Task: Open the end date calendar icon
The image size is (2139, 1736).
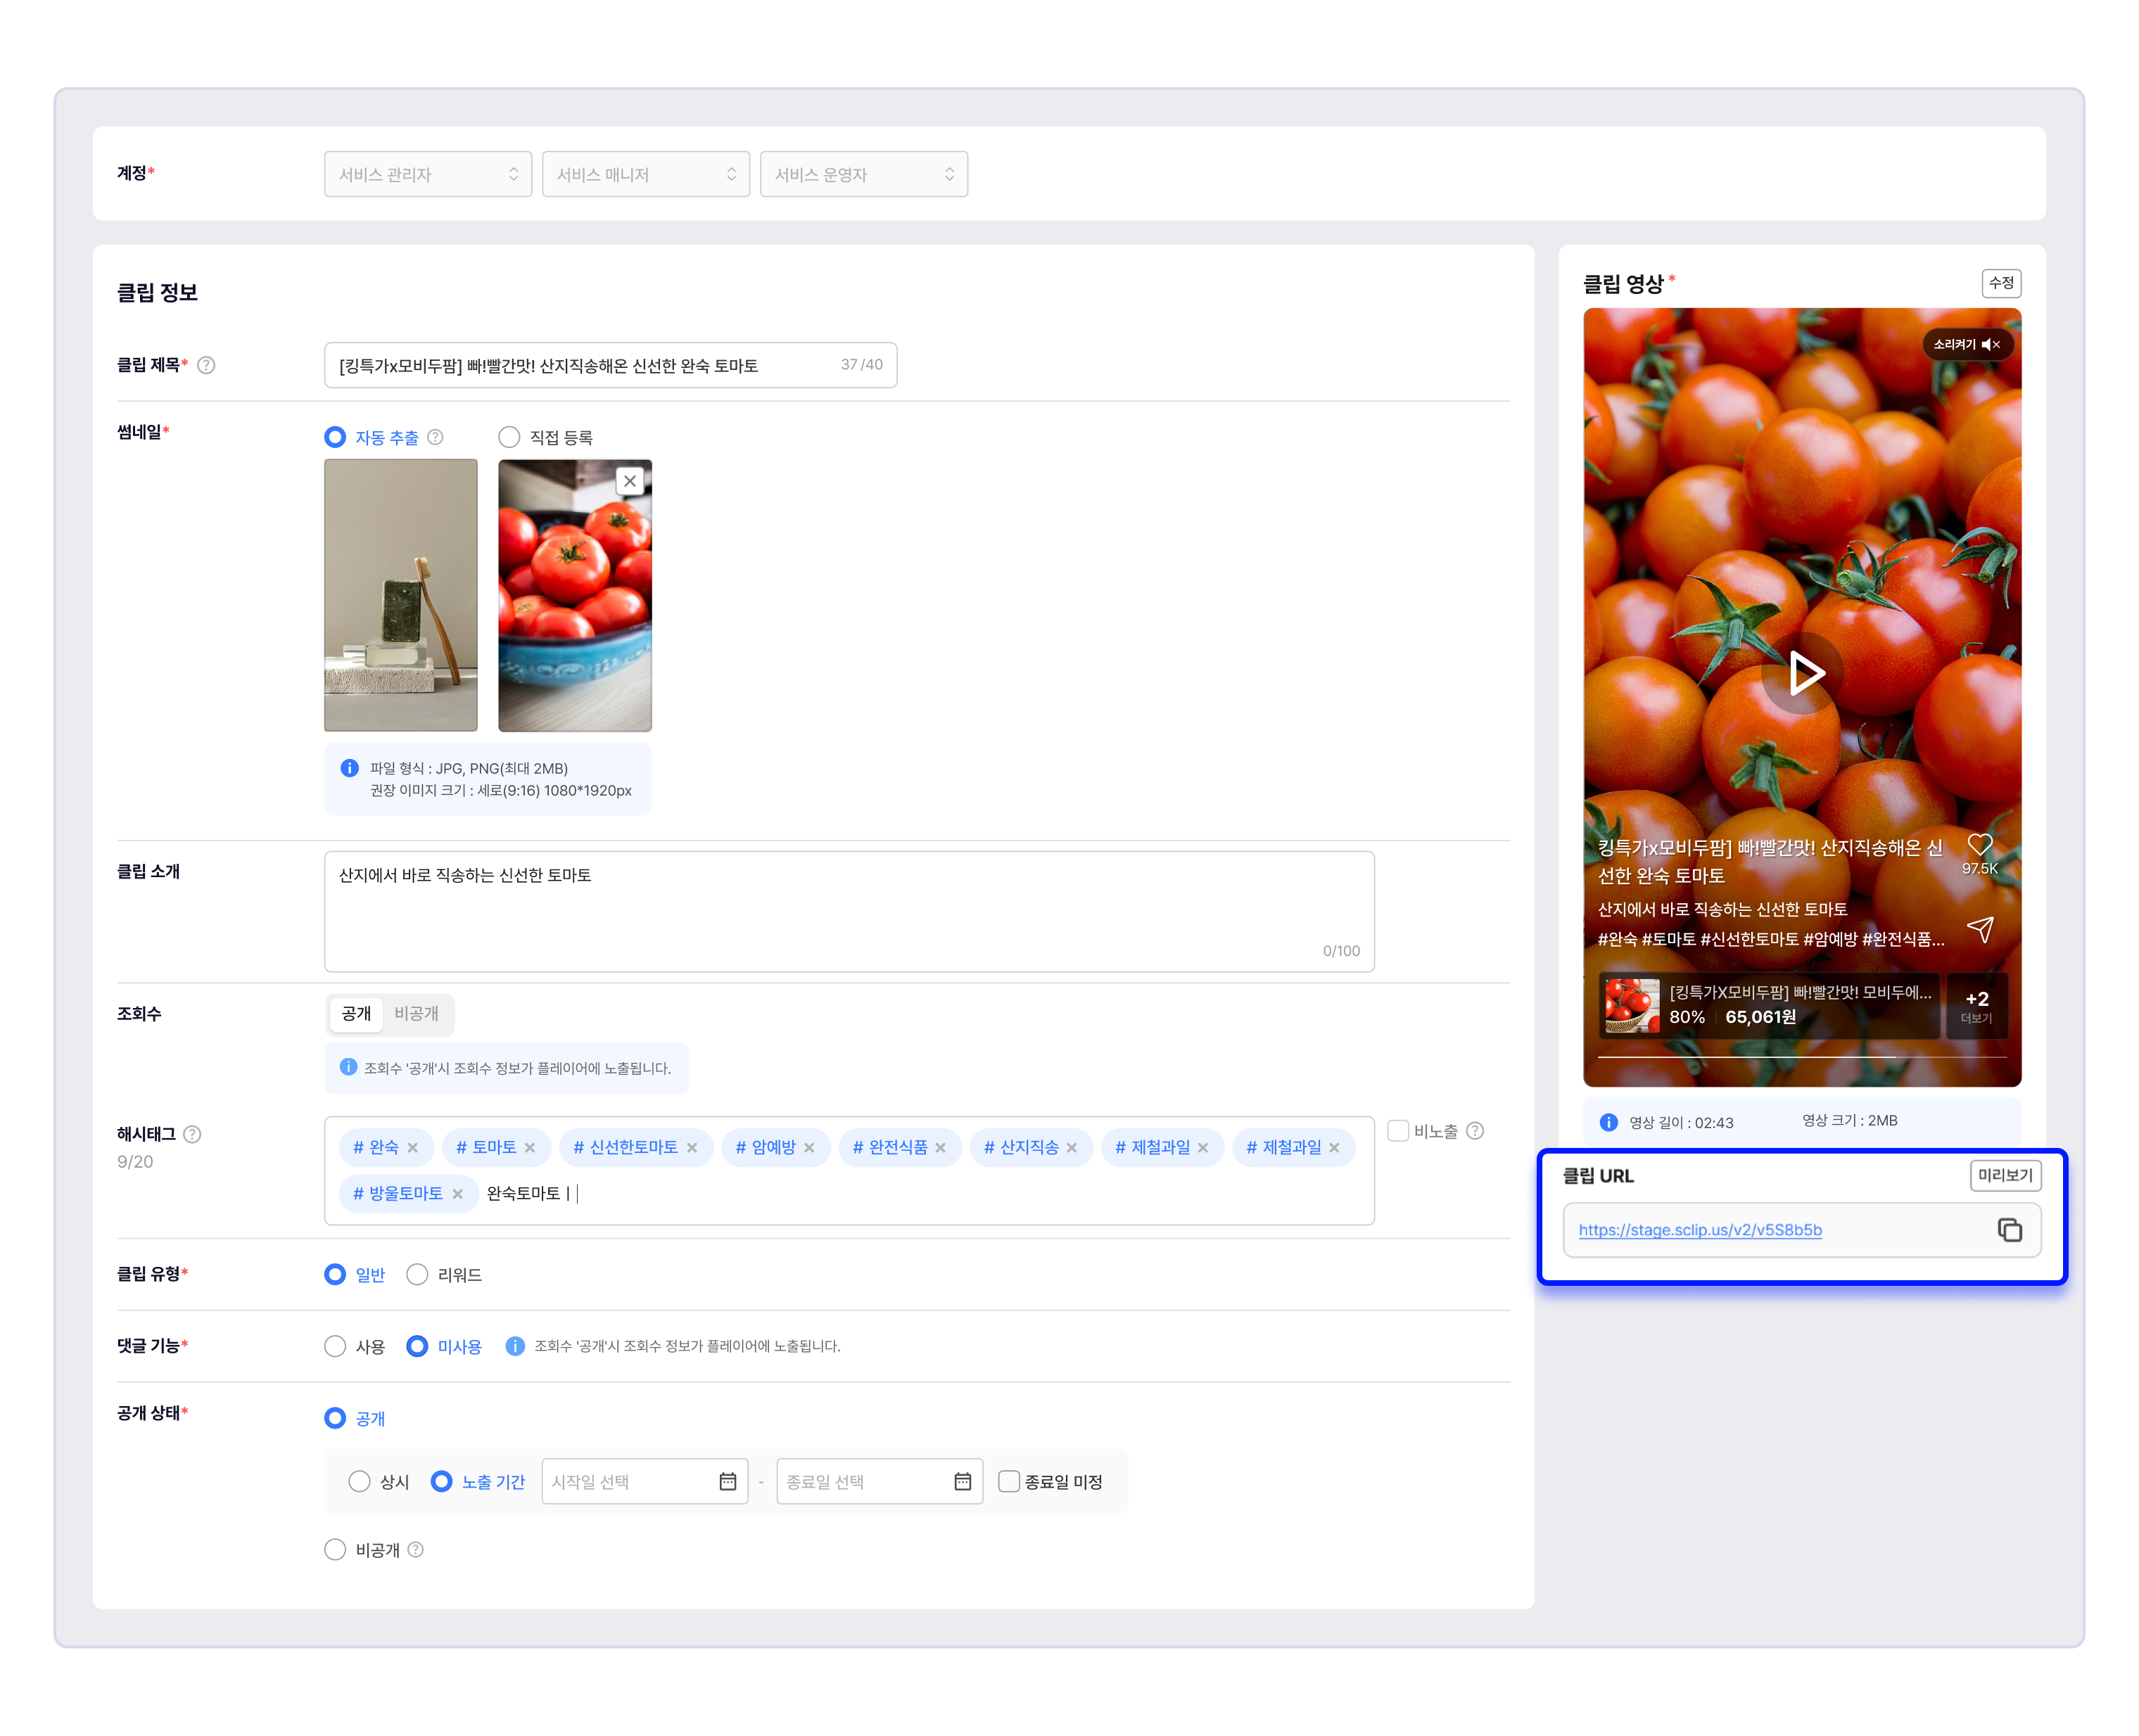Action: pos(961,1481)
